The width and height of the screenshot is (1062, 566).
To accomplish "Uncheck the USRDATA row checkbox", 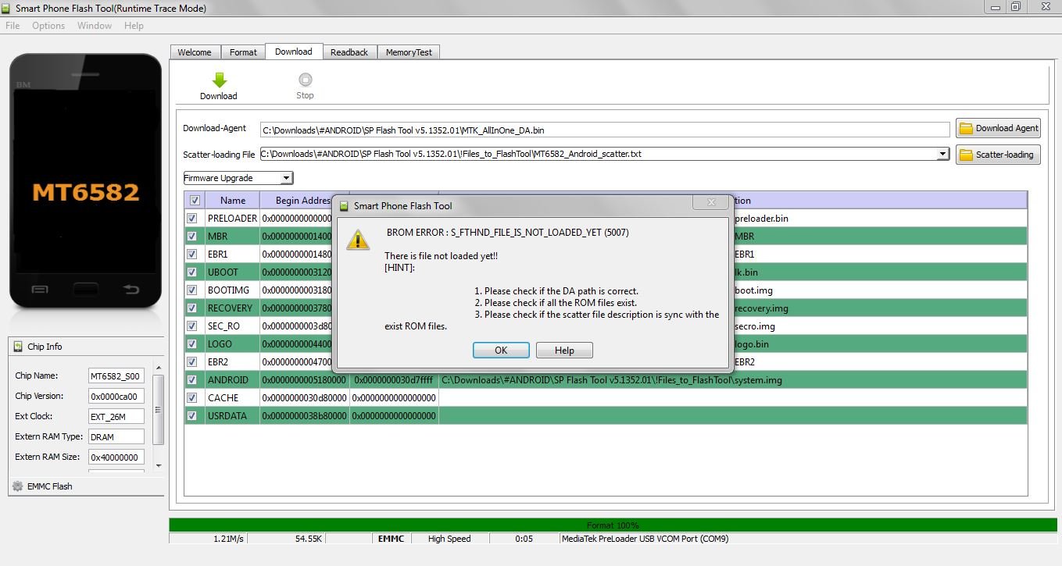I will coord(192,416).
